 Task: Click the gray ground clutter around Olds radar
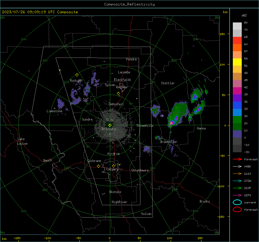pyautogui.click(x=112, y=125)
